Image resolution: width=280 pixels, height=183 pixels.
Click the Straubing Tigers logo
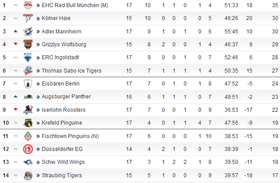click(x=28, y=175)
